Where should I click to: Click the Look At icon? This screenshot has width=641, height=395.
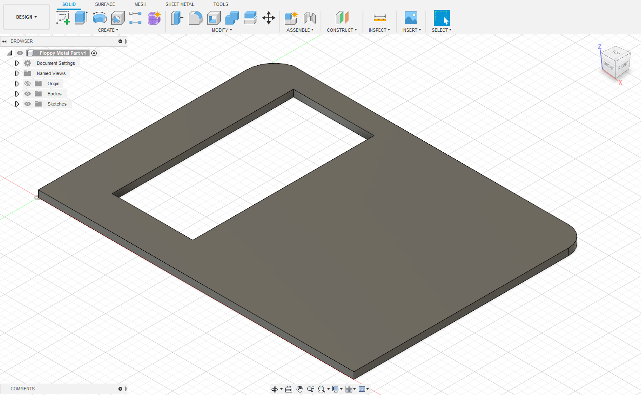[x=289, y=389]
